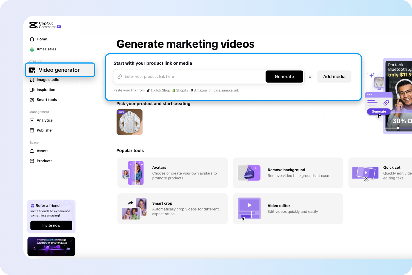Open the Avatars tool
This screenshot has width=412, height=275.
172,173
